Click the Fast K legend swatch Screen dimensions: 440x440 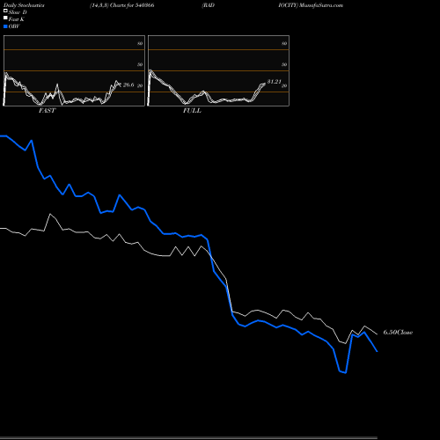[x=5, y=18]
